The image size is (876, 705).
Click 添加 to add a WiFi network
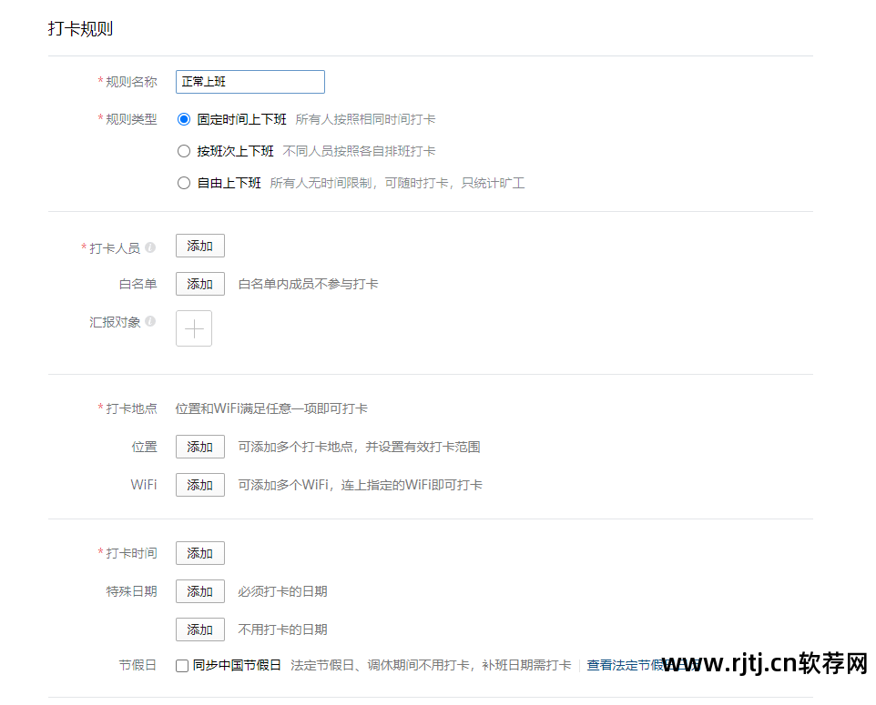click(x=199, y=485)
